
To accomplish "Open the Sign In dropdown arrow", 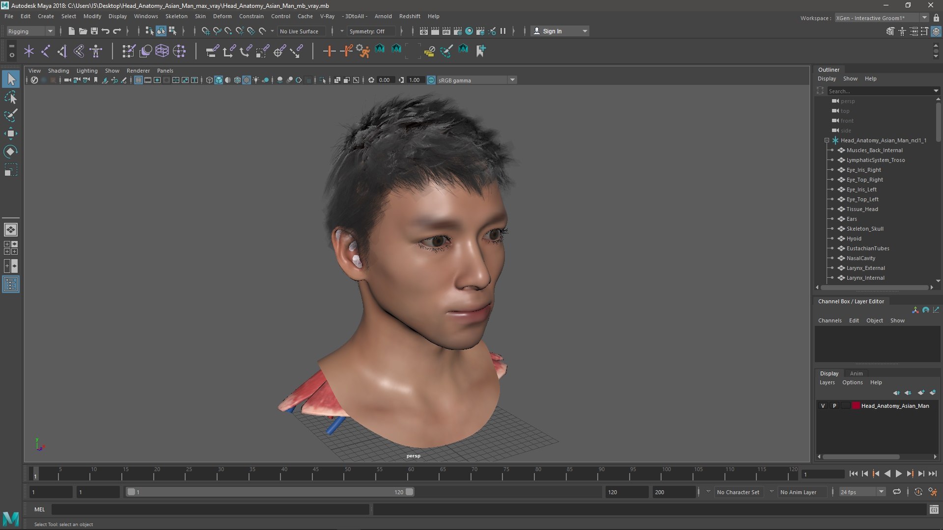I will click(584, 31).
